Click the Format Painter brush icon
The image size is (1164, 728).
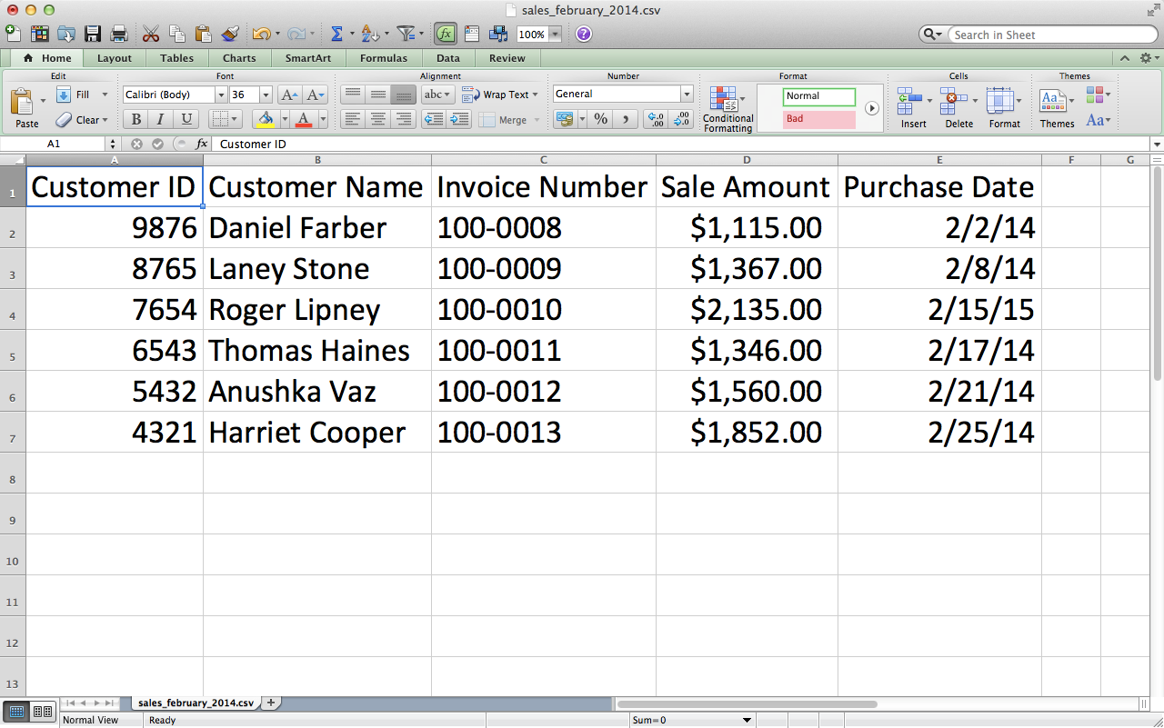point(230,34)
